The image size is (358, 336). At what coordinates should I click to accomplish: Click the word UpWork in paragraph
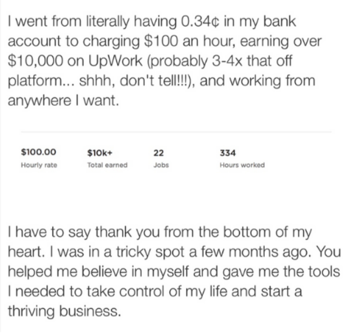(x=115, y=61)
